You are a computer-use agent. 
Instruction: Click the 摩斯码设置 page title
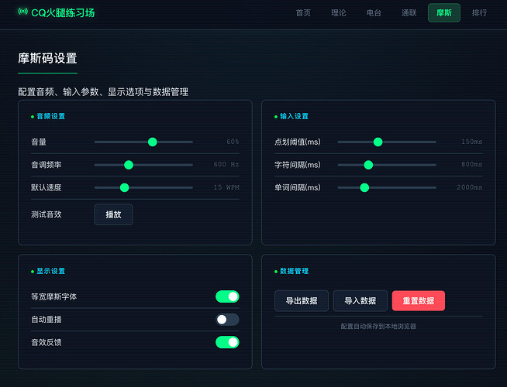47,58
